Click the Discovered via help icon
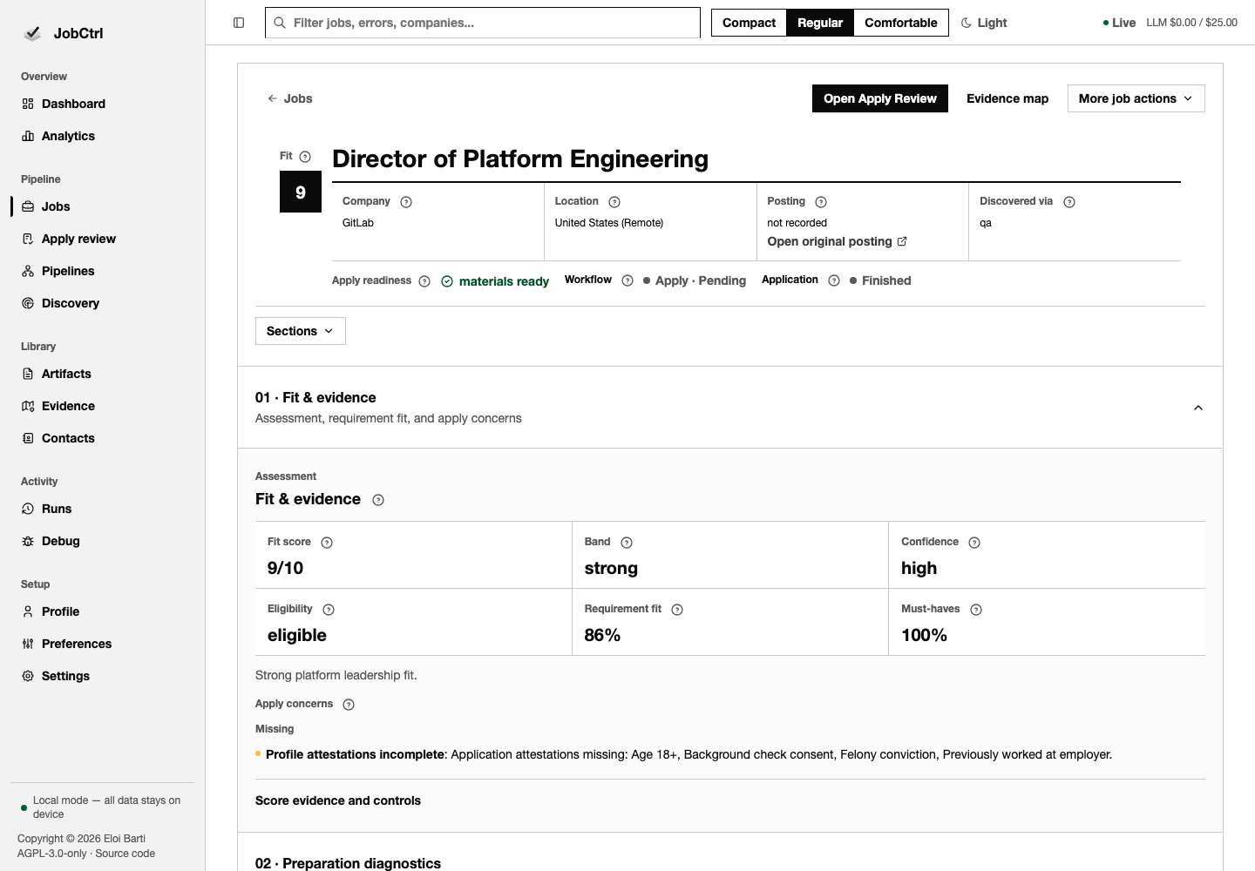1255x871 pixels. tap(1069, 202)
